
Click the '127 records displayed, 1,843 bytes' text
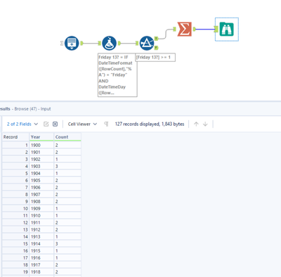(150, 124)
